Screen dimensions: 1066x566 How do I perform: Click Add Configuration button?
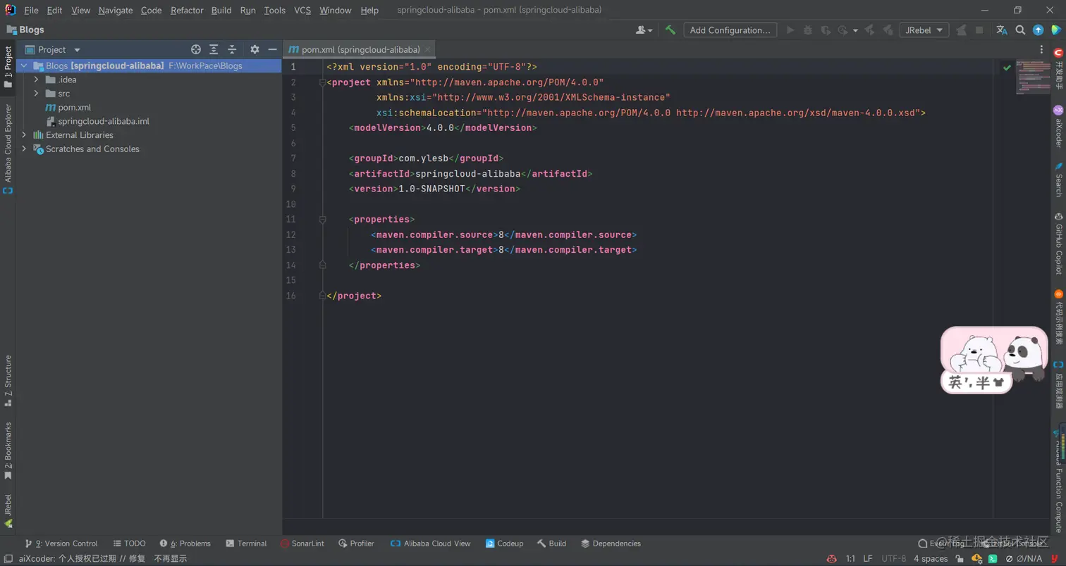click(730, 30)
